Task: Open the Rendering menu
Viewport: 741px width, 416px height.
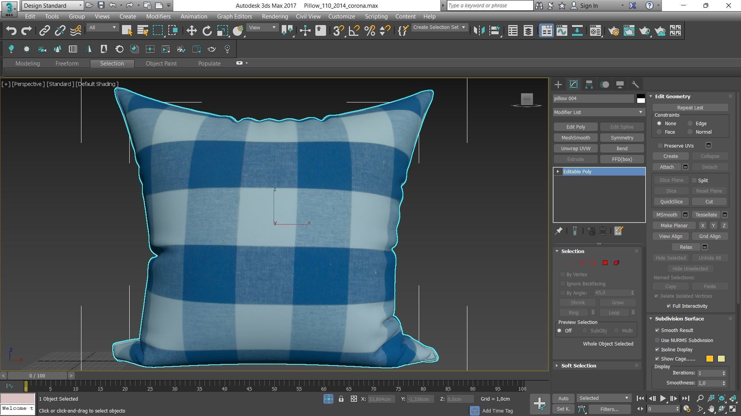Action: 275,17
